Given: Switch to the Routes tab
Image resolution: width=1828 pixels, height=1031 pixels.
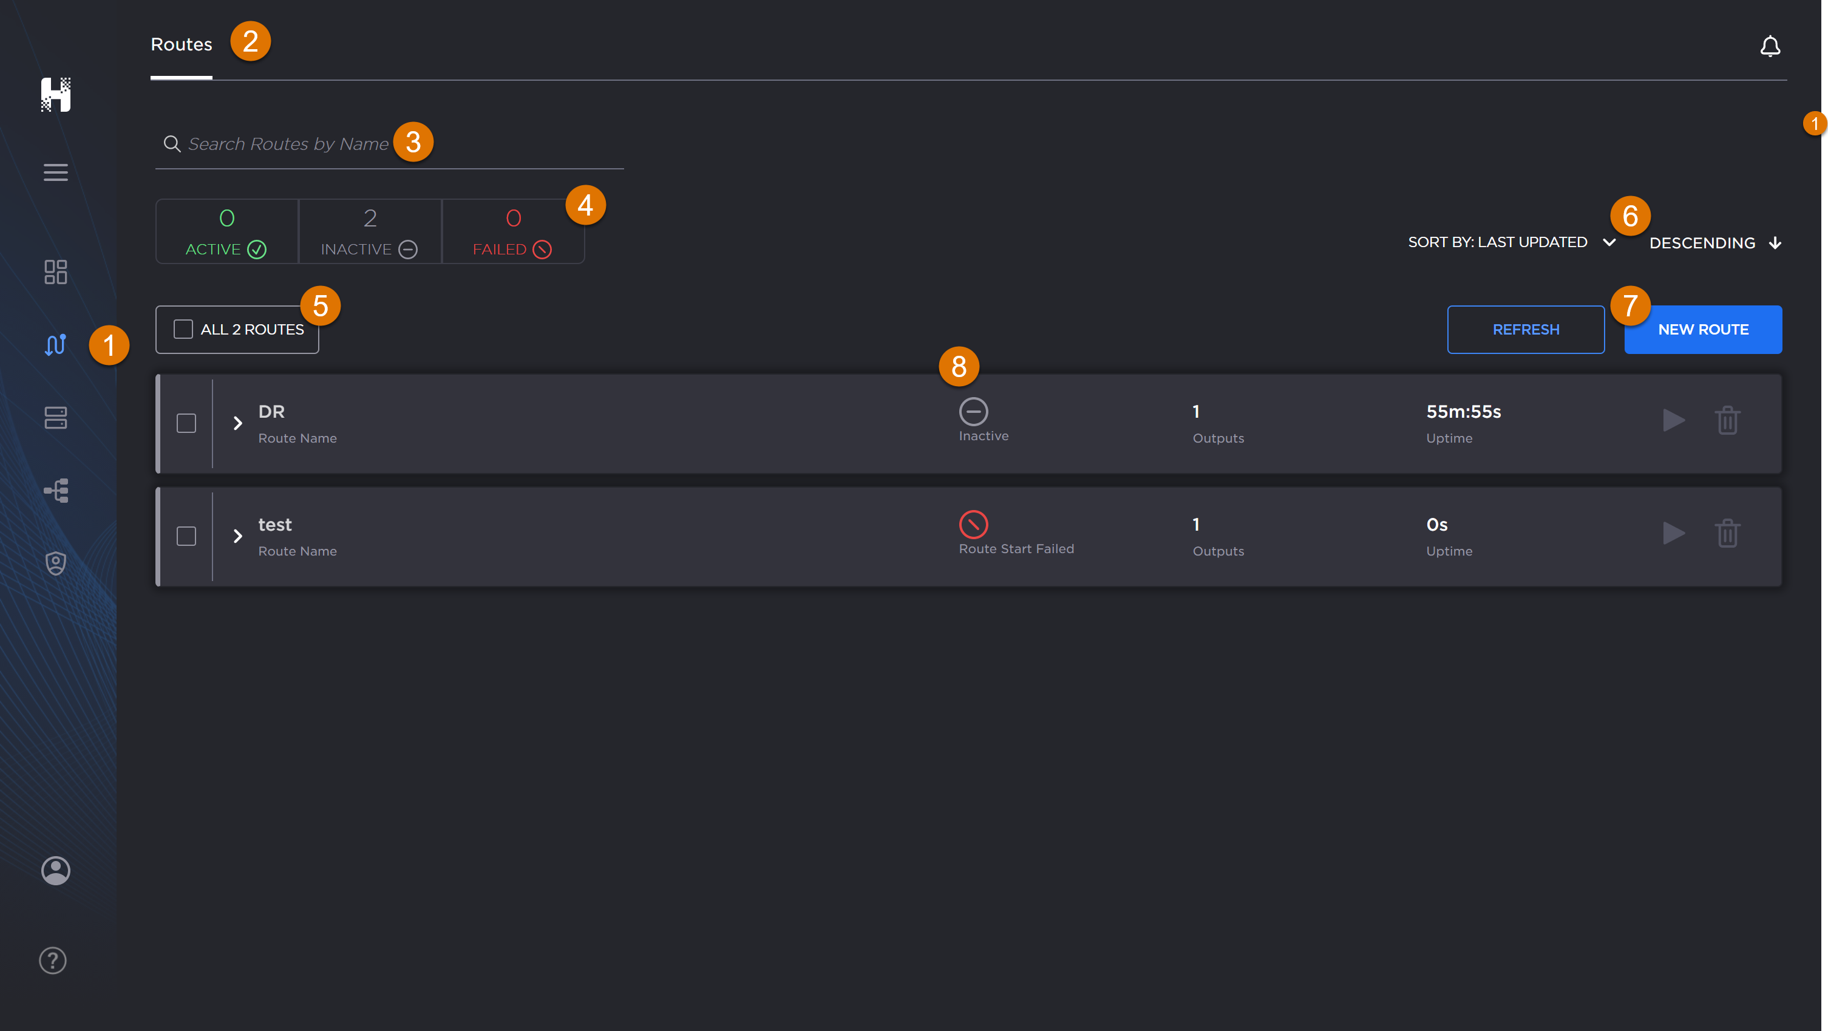Looking at the screenshot, I should point(181,44).
